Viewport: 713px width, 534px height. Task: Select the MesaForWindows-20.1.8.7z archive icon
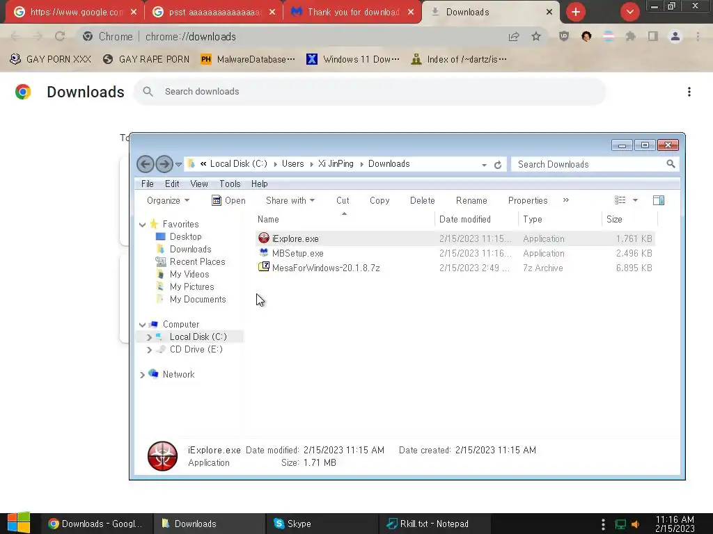(264, 267)
